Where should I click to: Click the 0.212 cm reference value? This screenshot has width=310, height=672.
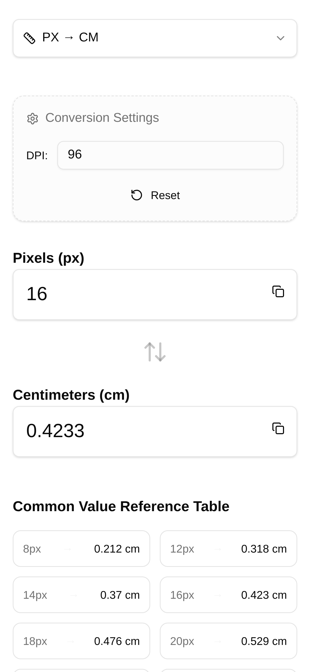tap(117, 549)
